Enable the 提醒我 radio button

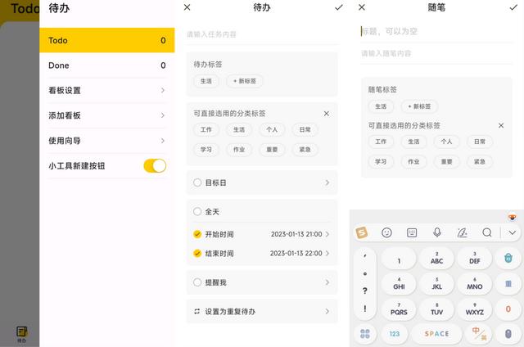197,282
